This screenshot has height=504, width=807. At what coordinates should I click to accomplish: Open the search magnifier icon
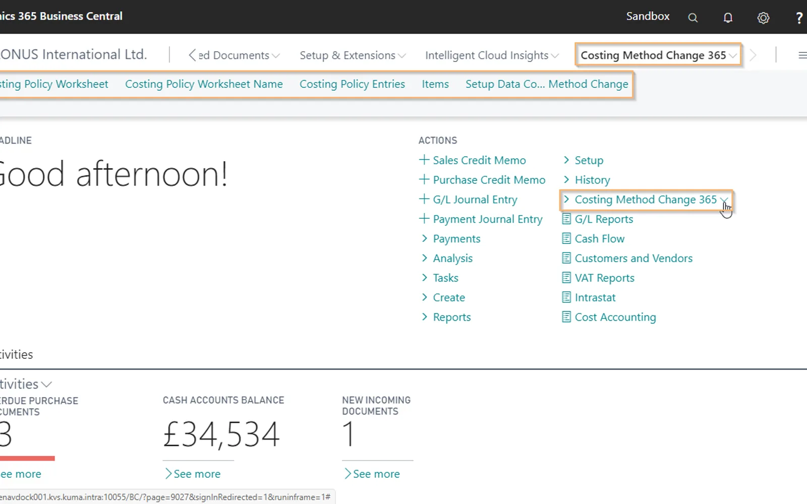pyautogui.click(x=693, y=18)
